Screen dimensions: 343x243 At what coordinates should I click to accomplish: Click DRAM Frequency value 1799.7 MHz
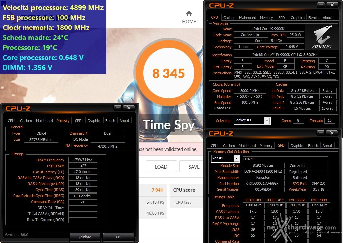tap(83, 160)
